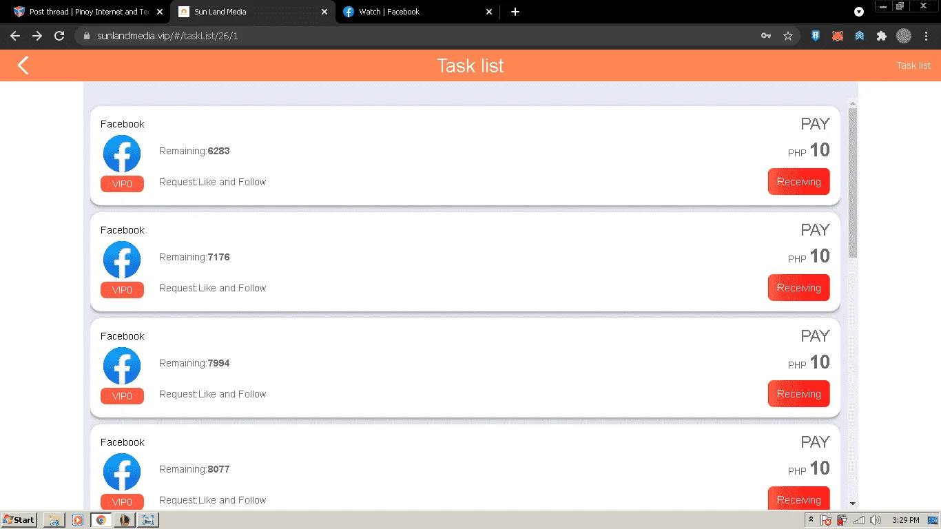Open the folder icon in the taskbar
The image size is (941, 529).
tap(54, 520)
